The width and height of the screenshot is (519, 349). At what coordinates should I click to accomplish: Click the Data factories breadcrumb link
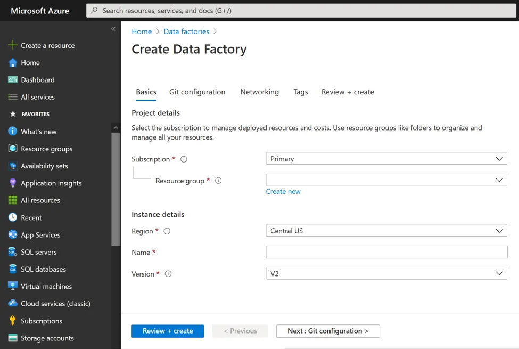point(186,31)
